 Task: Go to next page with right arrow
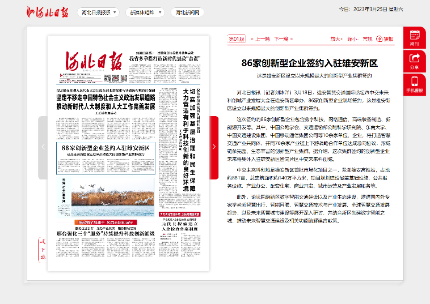pos(214,147)
